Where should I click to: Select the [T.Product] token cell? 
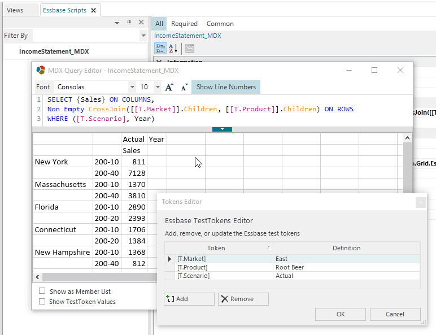click(x=224, y=267)
